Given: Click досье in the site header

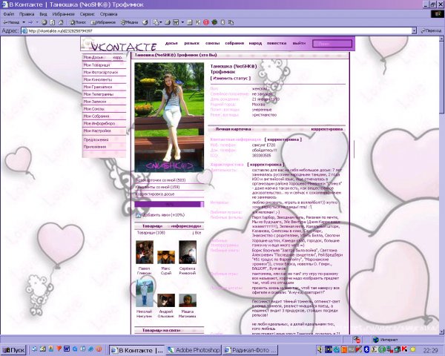Looking at the screenshot, I should pyautogui.click(x=171, y=43).
